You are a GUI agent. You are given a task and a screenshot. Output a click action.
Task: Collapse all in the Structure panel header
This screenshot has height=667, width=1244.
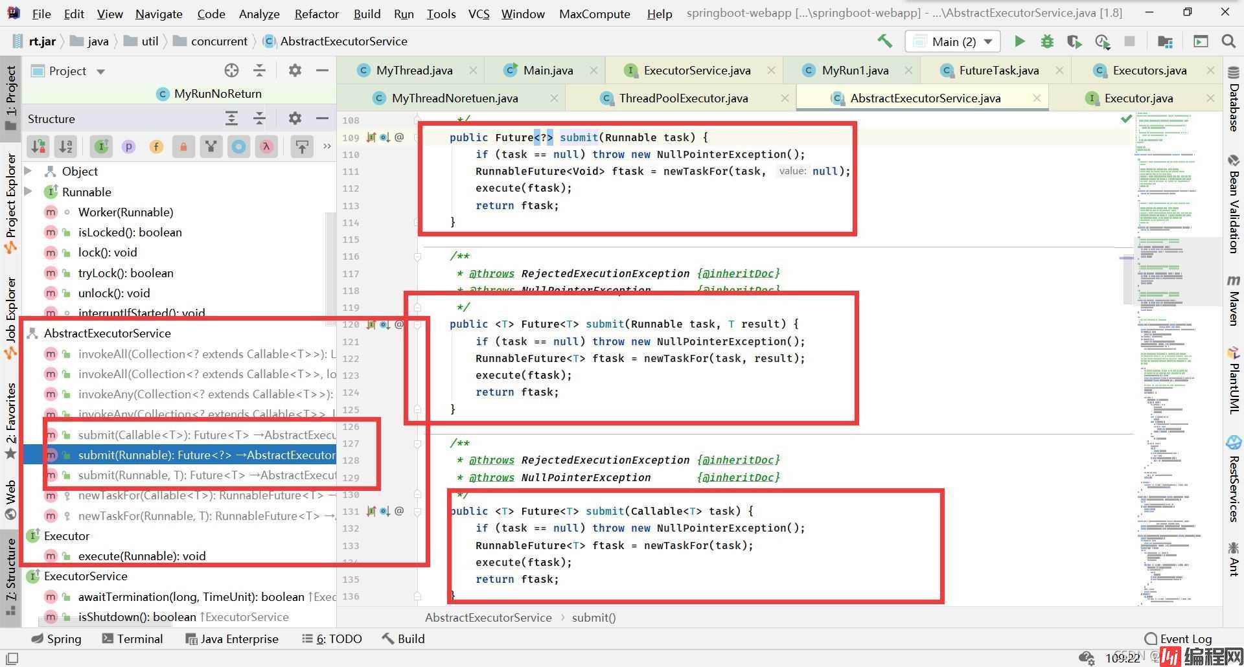[259, 118]
